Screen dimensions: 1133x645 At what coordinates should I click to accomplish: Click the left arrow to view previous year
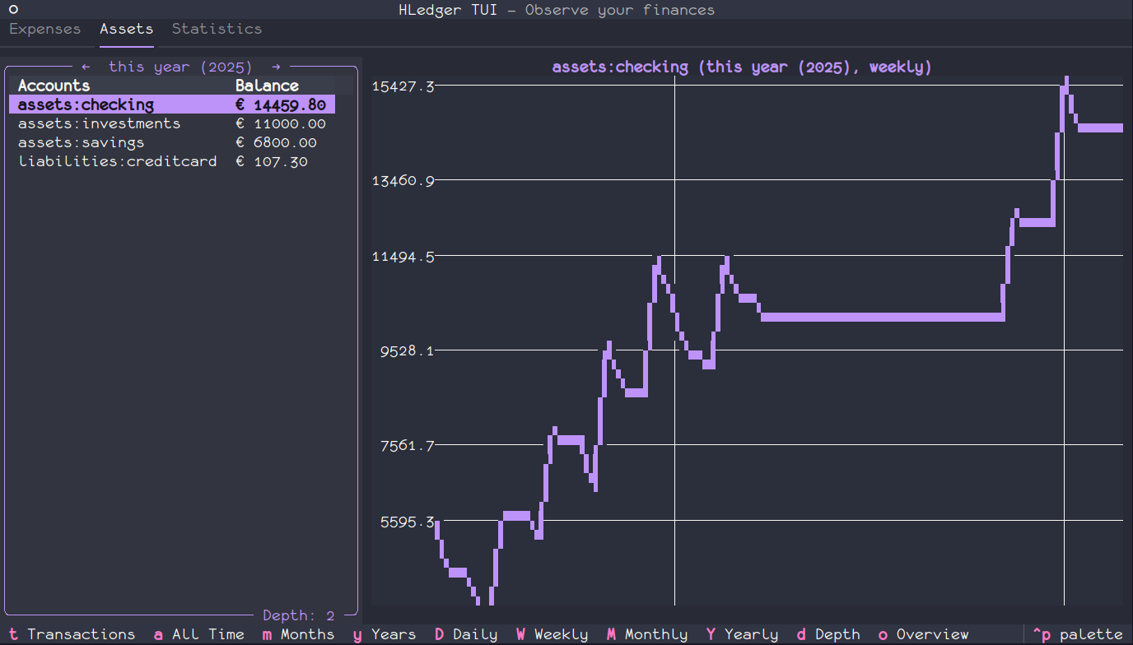(x=86, y=67)
